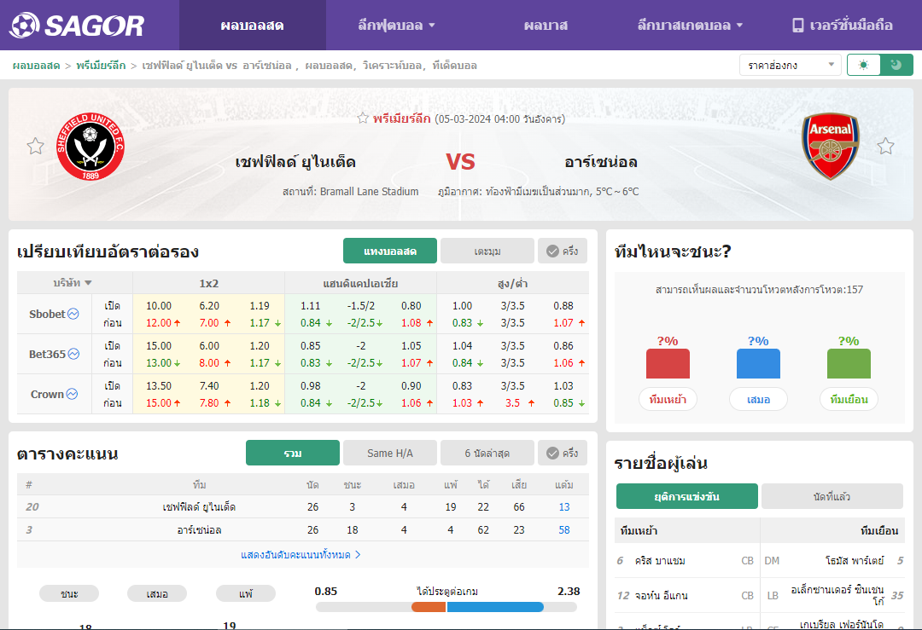Select the แทงบอลสด odds tab

click(390, 251)
